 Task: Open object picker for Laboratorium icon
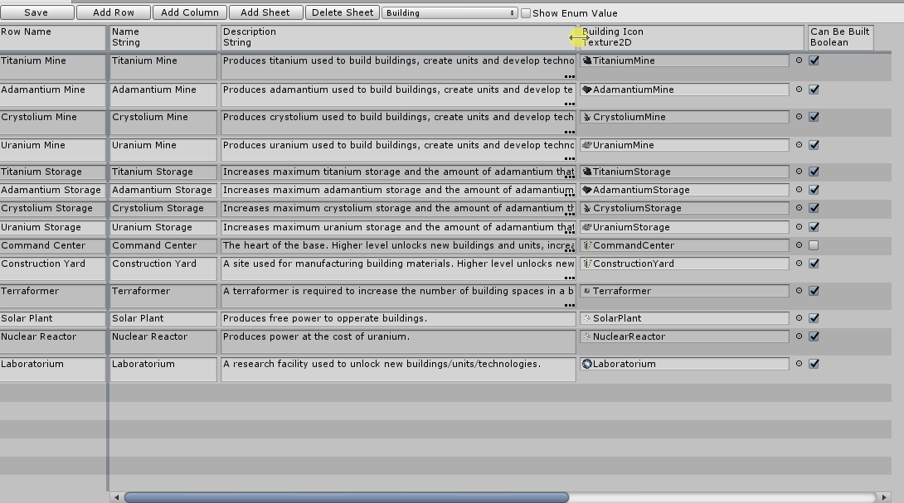coord(799,364)
